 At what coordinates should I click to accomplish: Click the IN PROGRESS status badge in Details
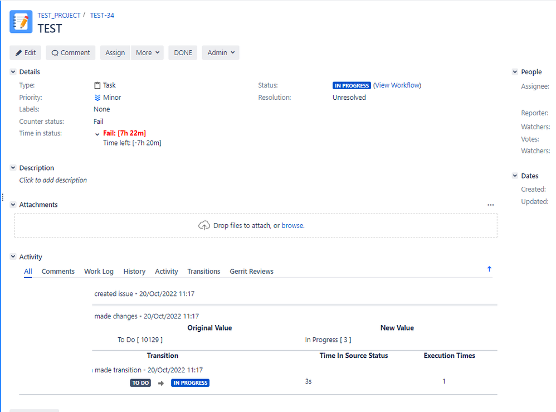[x=352, y=85]
